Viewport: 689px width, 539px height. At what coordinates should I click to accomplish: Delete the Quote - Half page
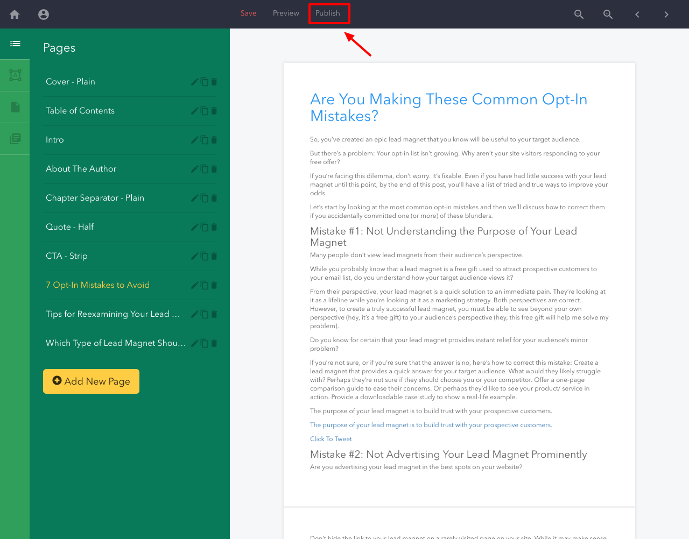coord(214,227)
